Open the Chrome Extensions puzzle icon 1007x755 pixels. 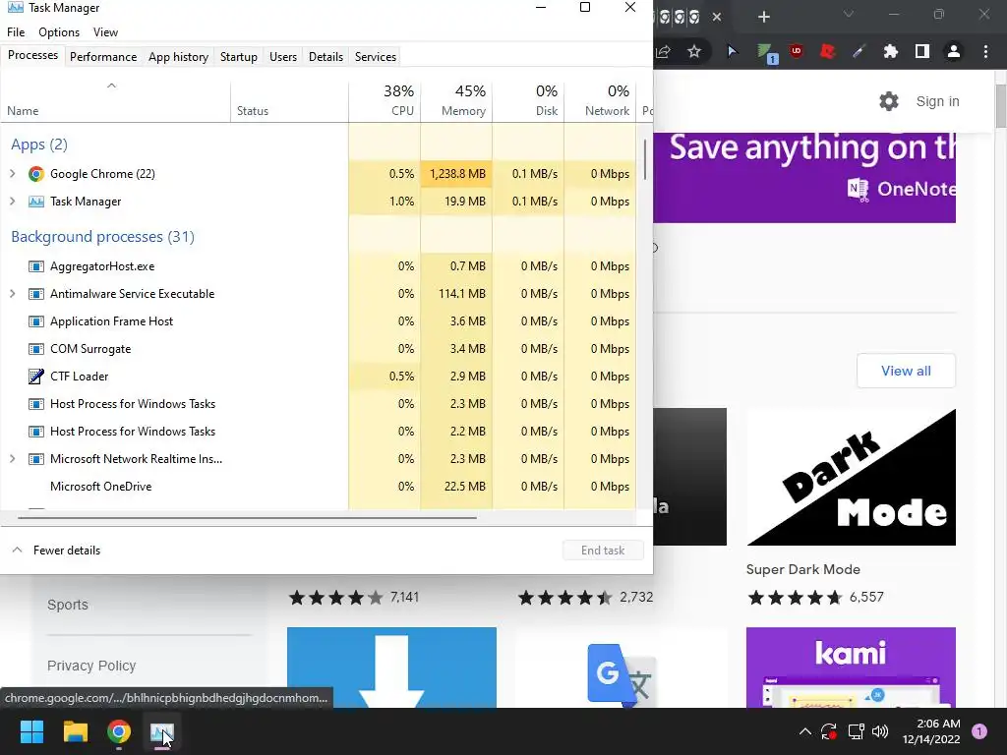pos(890,51)
